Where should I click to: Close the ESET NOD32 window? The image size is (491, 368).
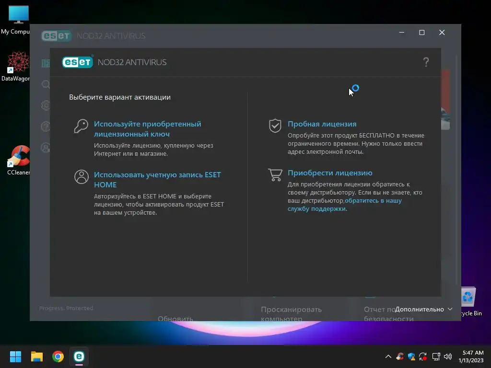[442, 33]
